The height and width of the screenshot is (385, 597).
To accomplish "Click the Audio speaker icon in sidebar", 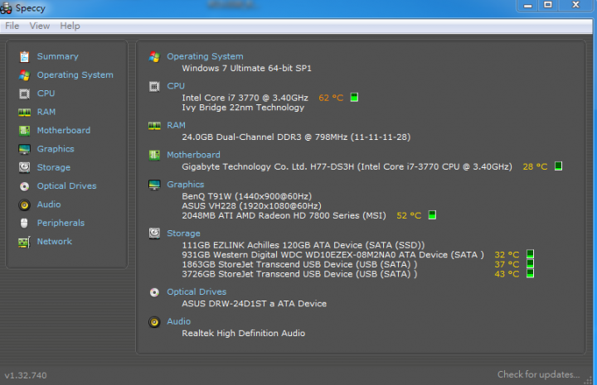I will click(24, 205).
